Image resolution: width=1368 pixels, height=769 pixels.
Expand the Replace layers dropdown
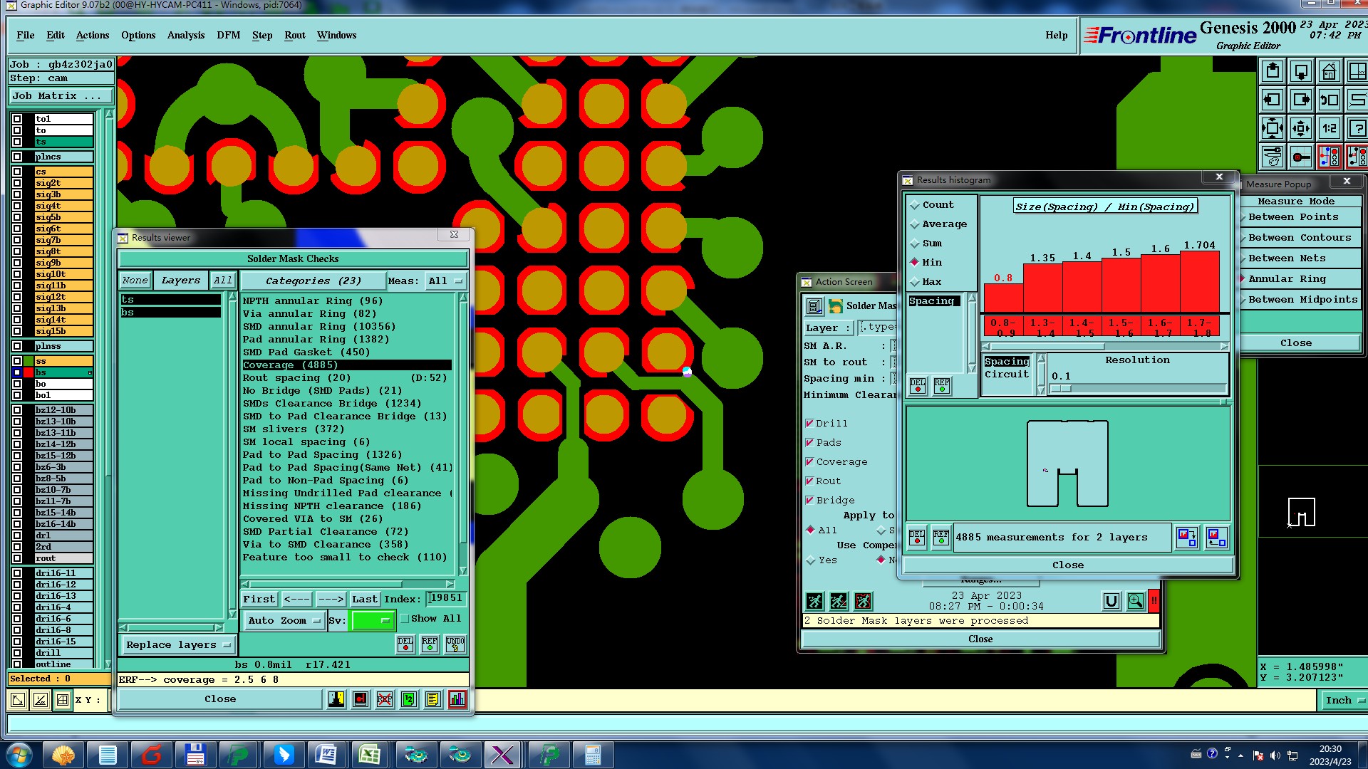click(x=177, y=645)
